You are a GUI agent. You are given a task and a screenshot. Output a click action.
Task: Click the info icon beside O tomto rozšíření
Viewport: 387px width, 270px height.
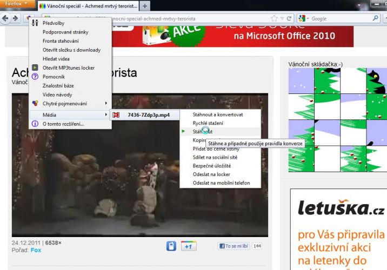[x=35, y=124]
